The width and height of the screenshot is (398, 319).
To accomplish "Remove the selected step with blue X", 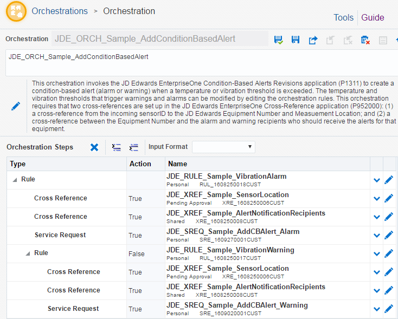I will [94, 147].
